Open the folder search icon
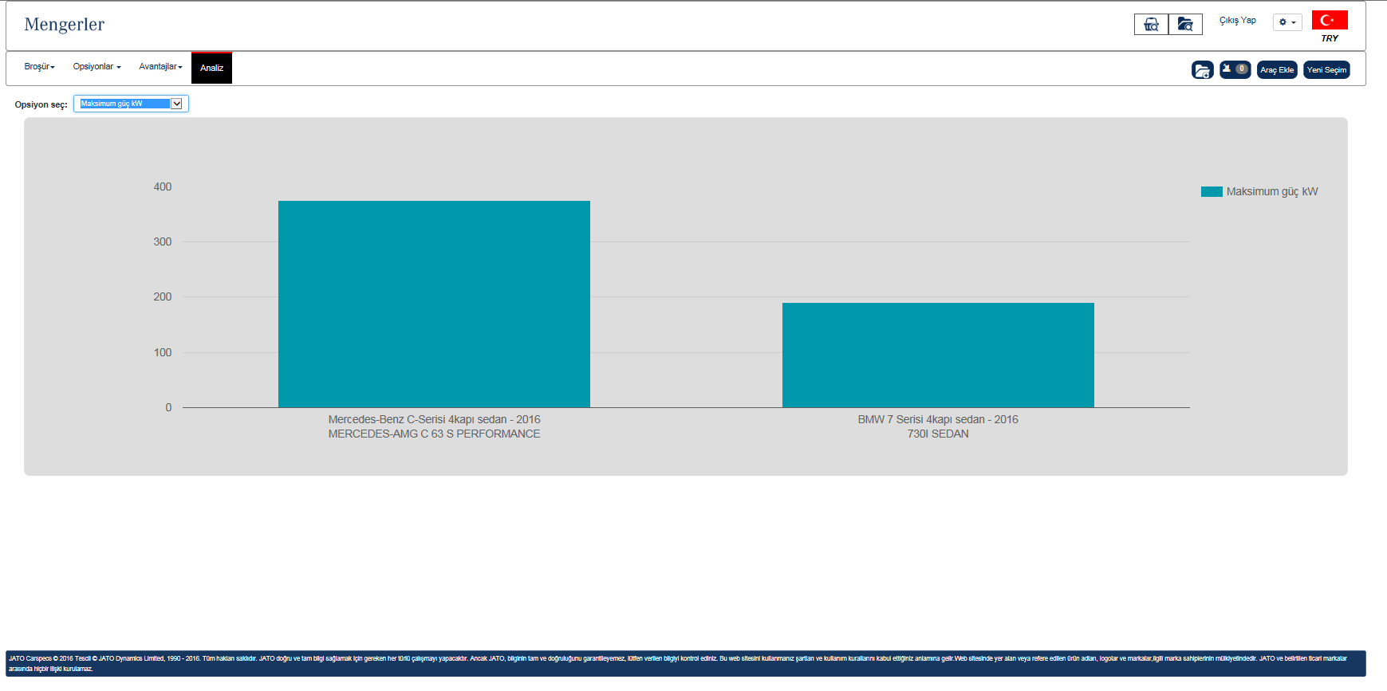Screen dimensions: 1387x691 pos(1185,24)
